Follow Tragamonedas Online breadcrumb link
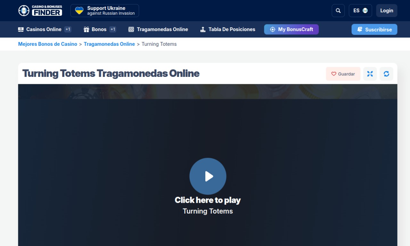Viewport: 410px width, 246px height. tap(109, 44)
